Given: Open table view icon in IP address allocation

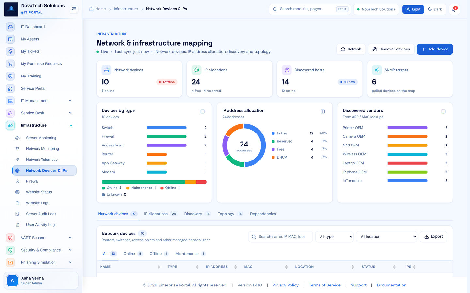Looking at the screenshot, I should point(323,111).
